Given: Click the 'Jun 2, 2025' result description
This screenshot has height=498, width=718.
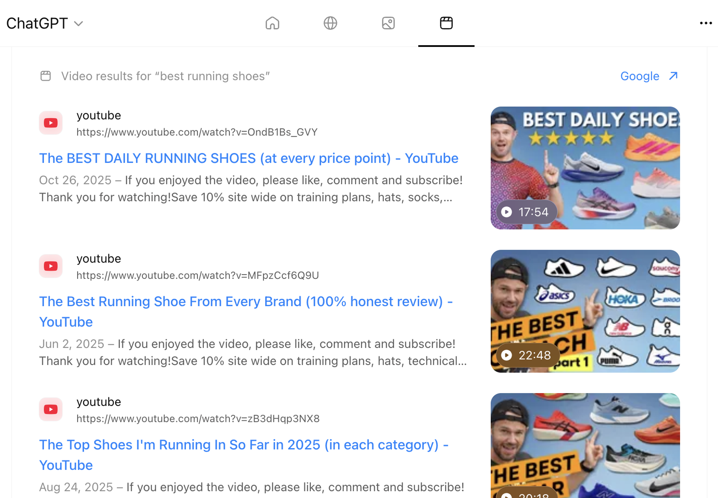Looking at the screenshot, I should [253, 352].
